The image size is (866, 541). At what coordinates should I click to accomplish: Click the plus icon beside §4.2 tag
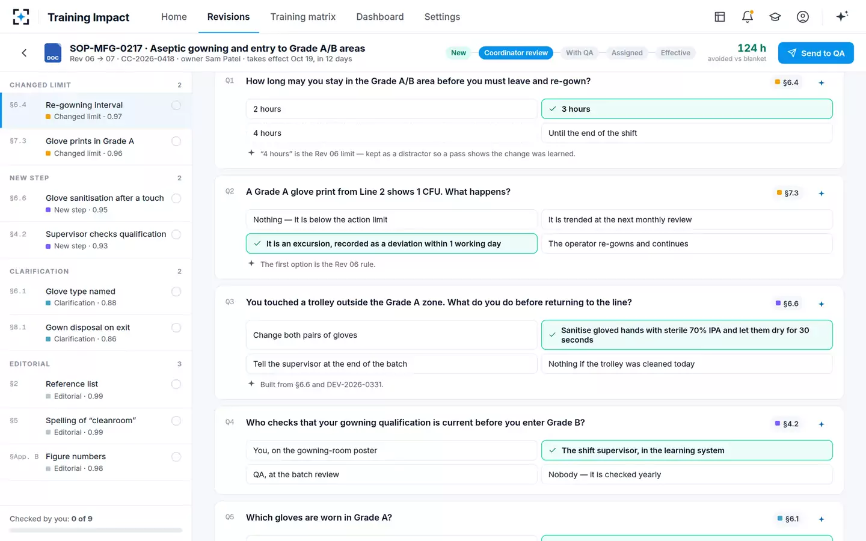821,424
